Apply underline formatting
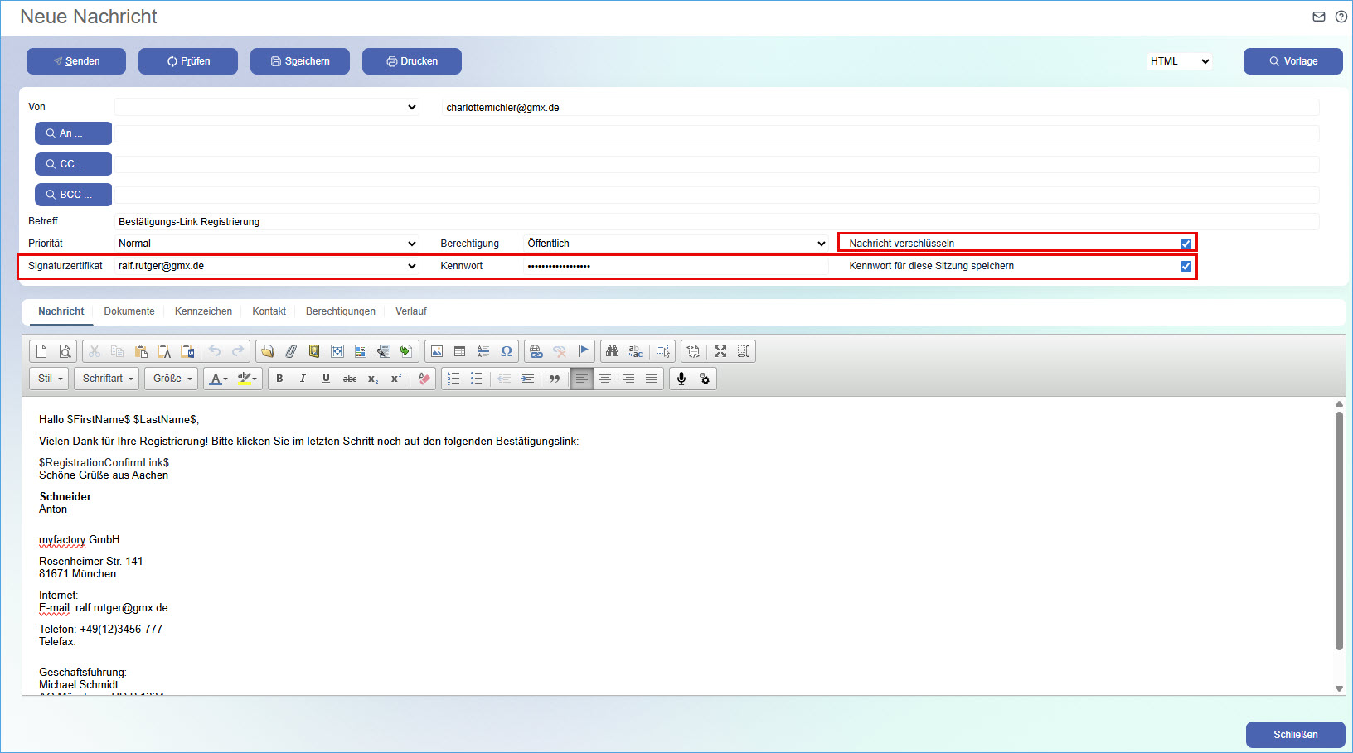Screen dimensions: 1353x753 (326, 379)
